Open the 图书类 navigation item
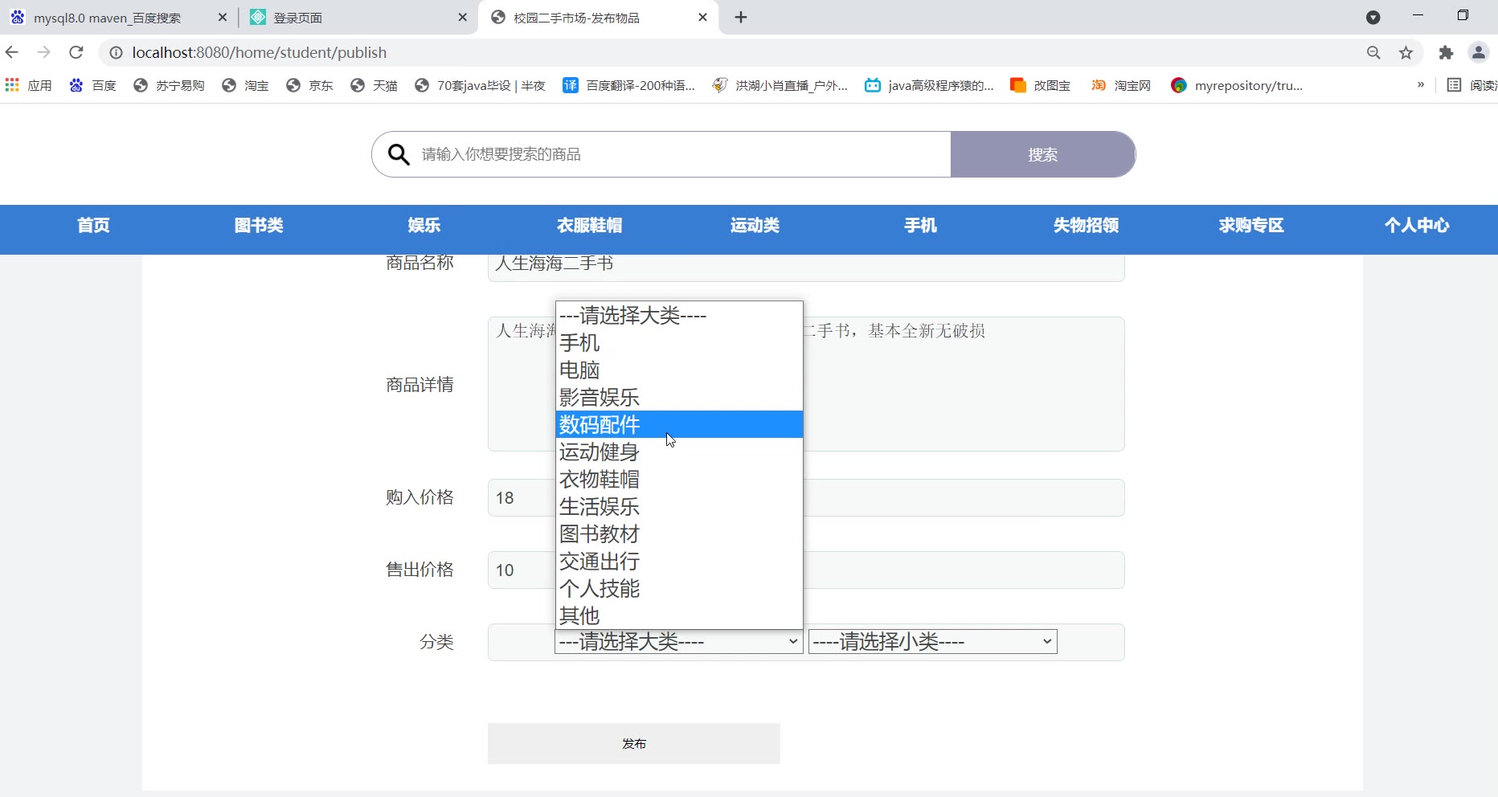1498x797 pixels. 259,225
